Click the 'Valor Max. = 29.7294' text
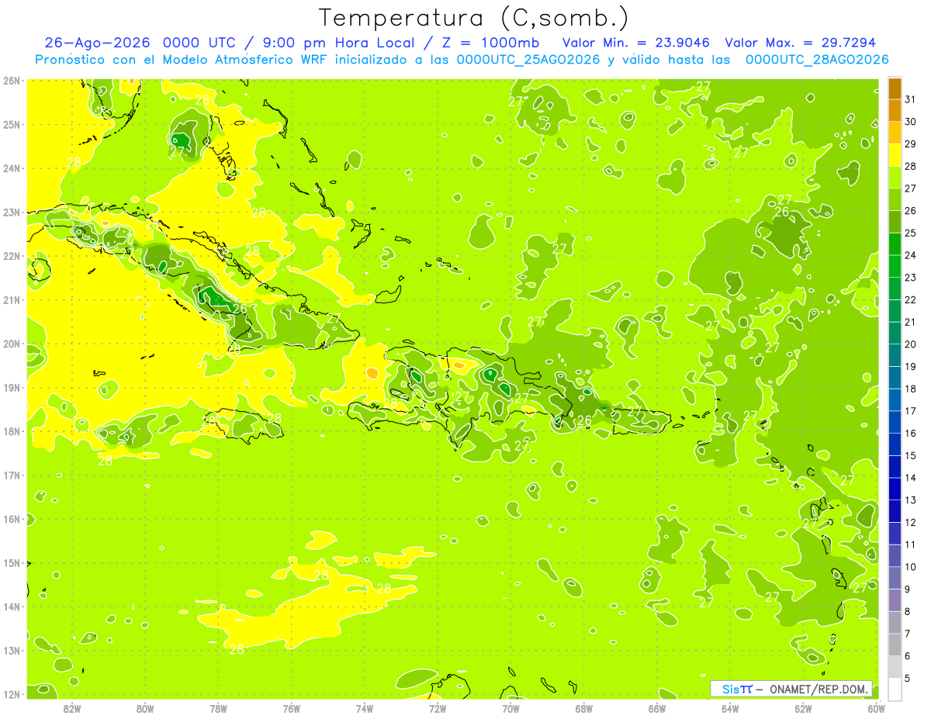 tap(800, 42)
